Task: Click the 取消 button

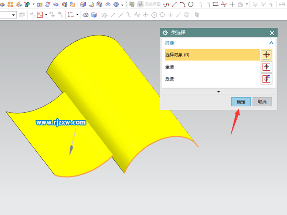Action: (262, 102)
